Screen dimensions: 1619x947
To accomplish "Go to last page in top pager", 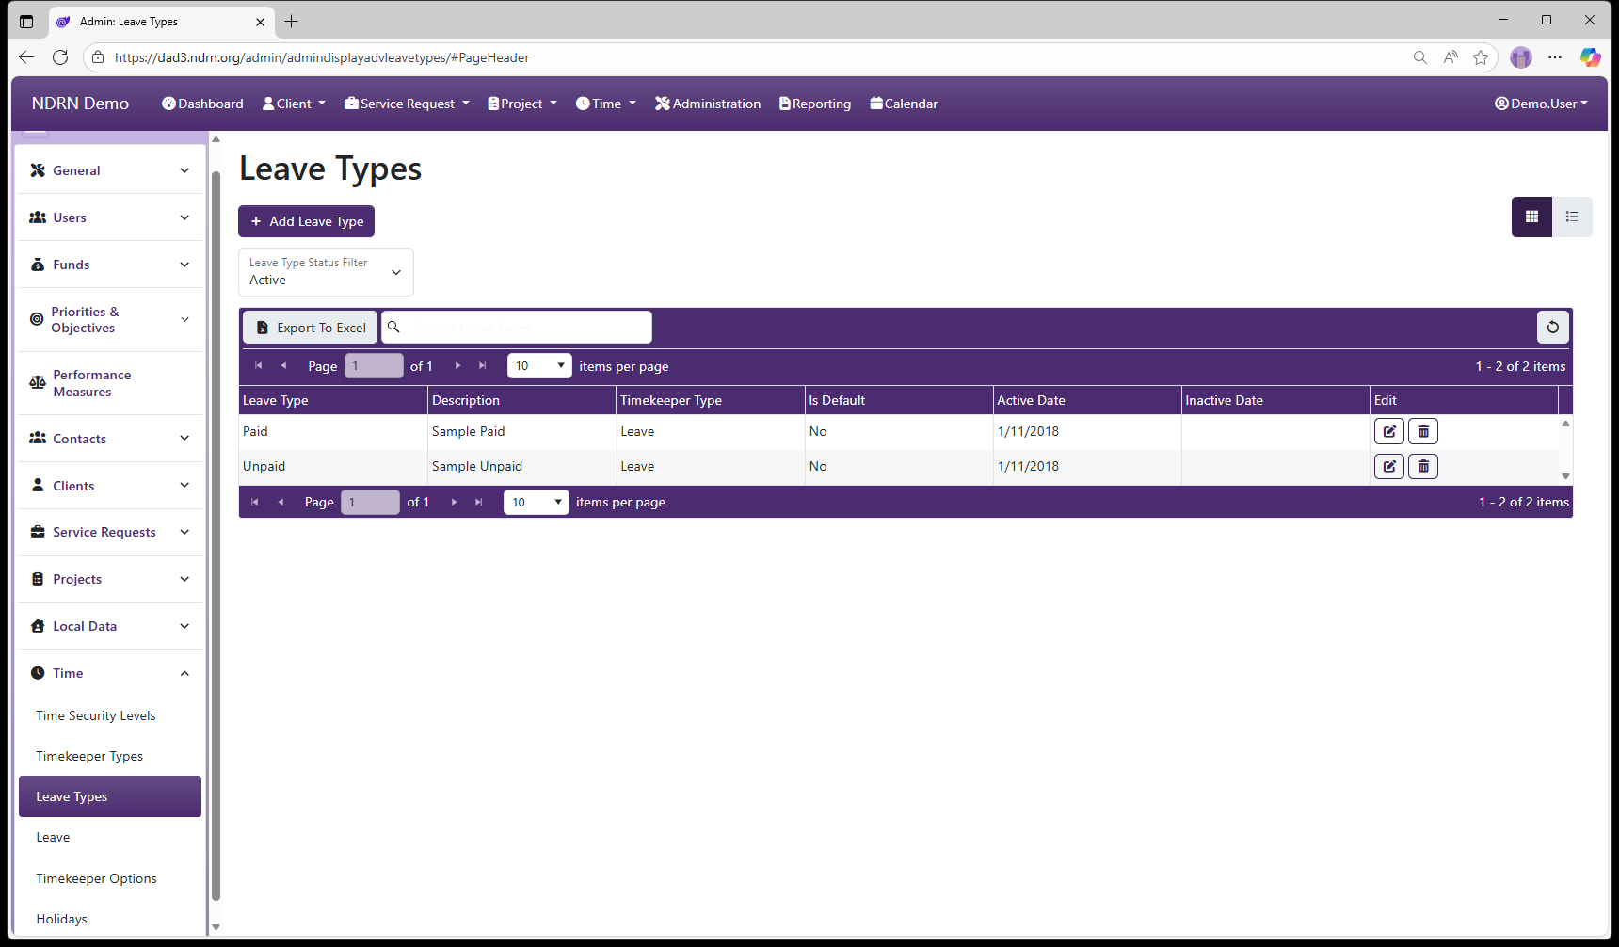I will 483,366.
